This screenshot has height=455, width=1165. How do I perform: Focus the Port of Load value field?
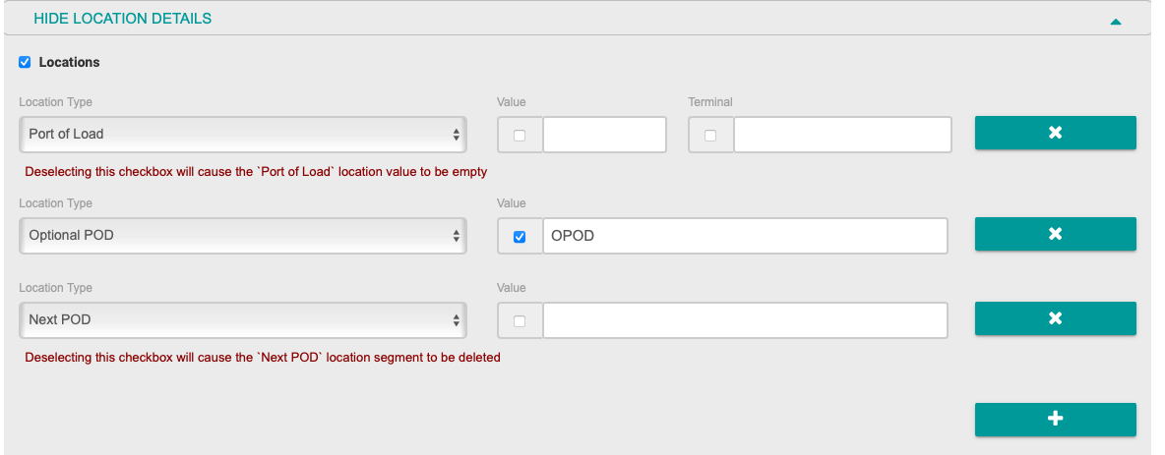(604, 135)
